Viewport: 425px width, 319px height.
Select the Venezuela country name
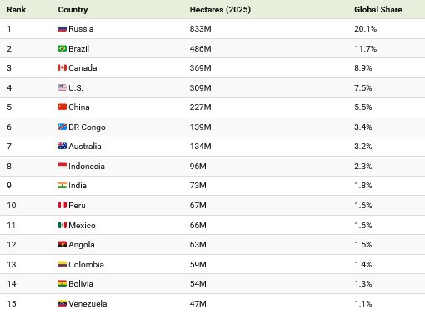[x=87, y=303]
